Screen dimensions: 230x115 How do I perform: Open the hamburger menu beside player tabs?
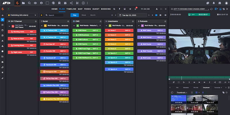(229, 88)
